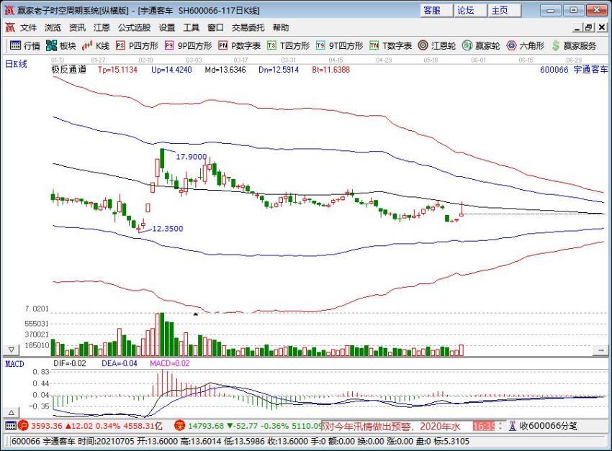The image size is (612, 451).
Task: Open the 交易委托 menu
Action: [x=248, y=27]
